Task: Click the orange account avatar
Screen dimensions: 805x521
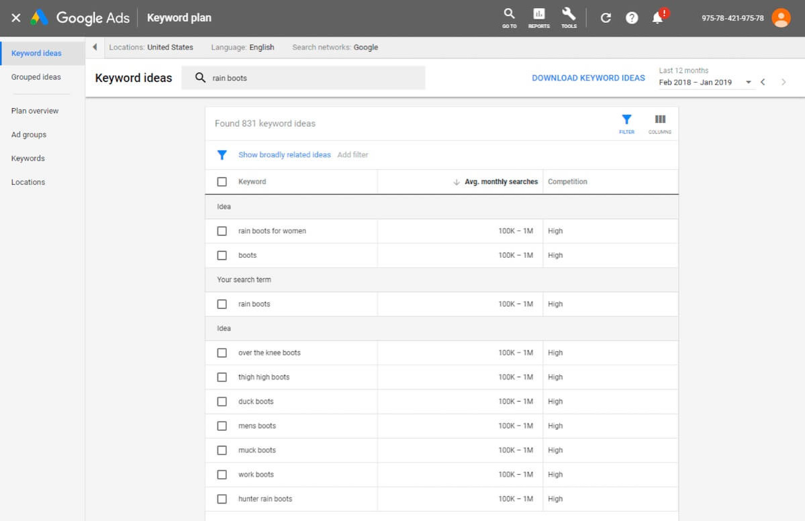Action: 781,18
